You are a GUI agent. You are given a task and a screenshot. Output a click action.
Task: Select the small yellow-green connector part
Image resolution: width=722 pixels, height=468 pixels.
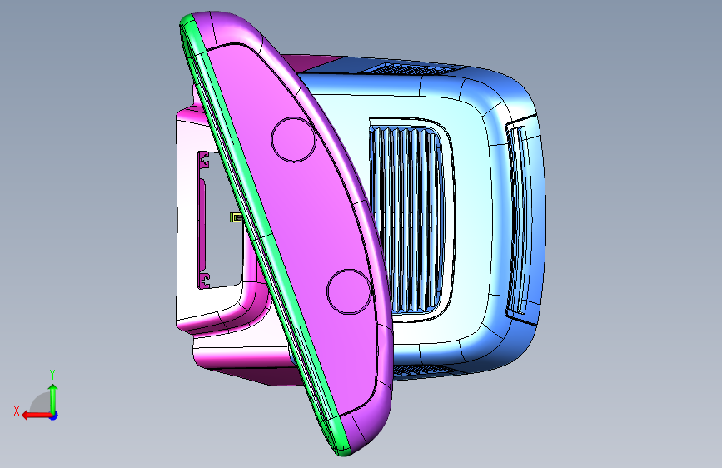click(x=236, y=217)
